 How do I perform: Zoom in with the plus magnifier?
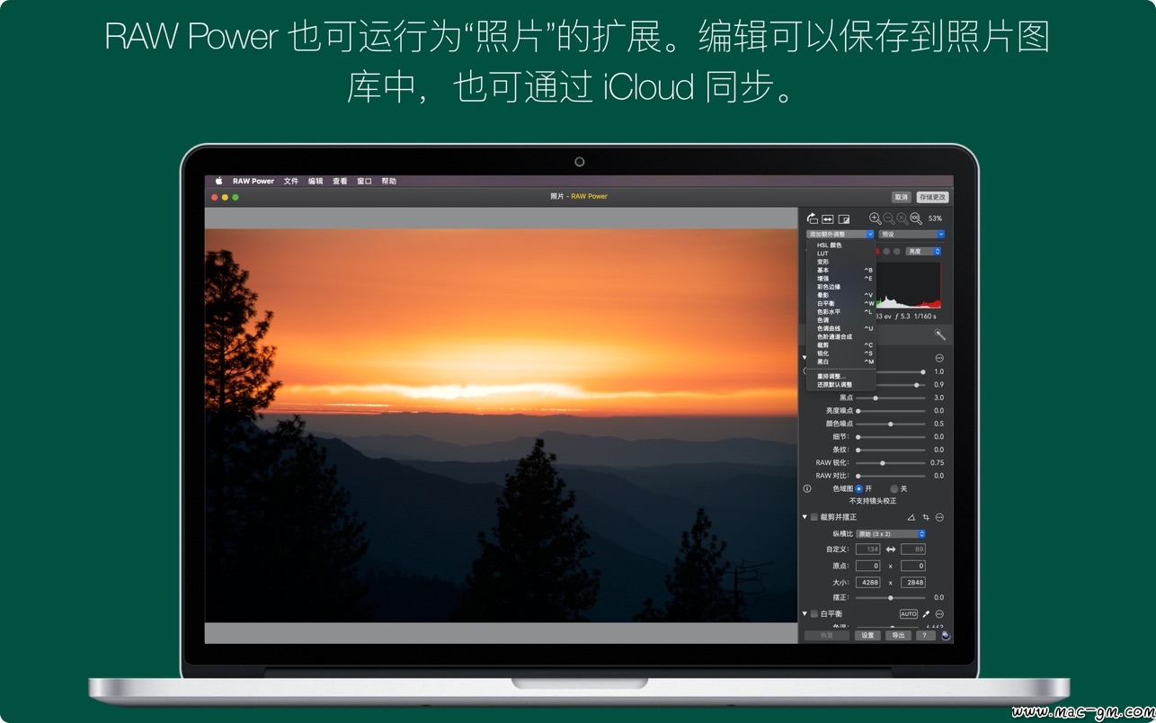coord(875,219)
